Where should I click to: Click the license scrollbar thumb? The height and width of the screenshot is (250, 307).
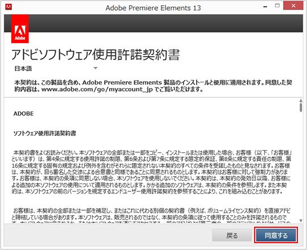coord(301,107)
